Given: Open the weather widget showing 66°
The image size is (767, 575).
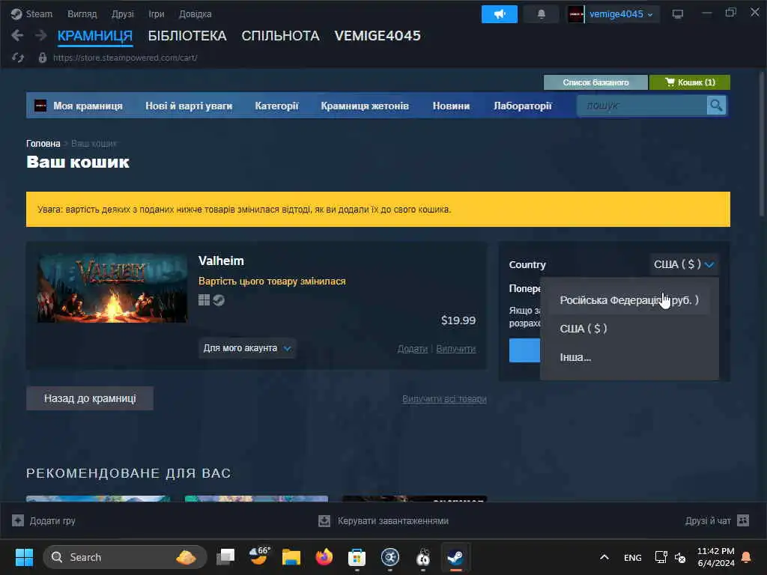Looking at the screenshot, I should click(x=259, y=556).
